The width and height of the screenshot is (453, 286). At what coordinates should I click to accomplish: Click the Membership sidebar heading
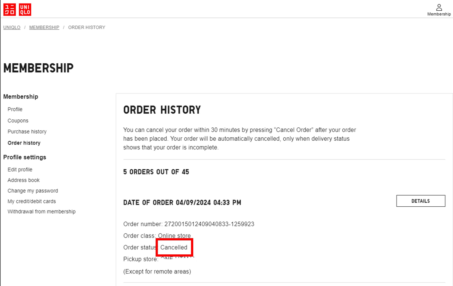pos(21,96)
